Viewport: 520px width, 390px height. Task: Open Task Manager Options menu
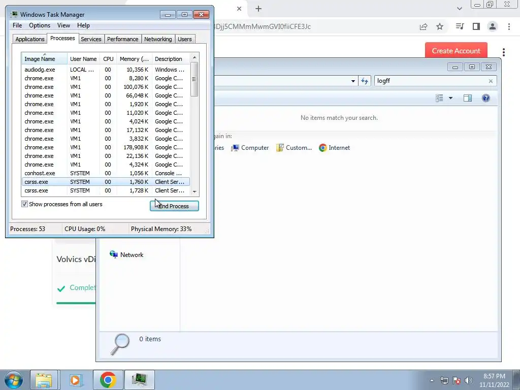click(x=40, y=25)
